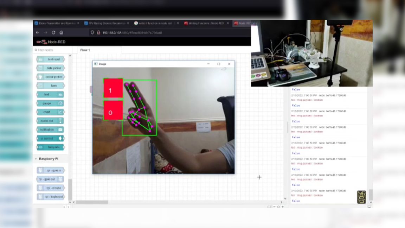Select the chart node in the palette
This screenshot has width=405, height=228.
(x=50, y=112)
